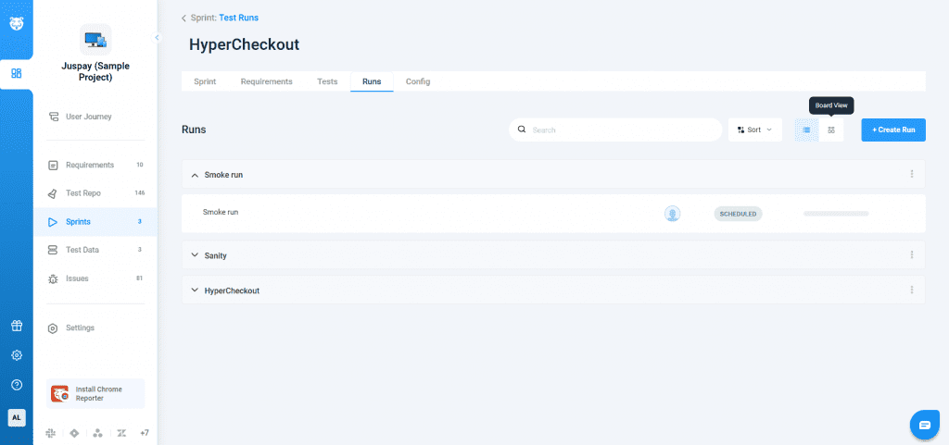The image size is (949, 445).
Task: Switch to List View layout
Action: [806, 130]
